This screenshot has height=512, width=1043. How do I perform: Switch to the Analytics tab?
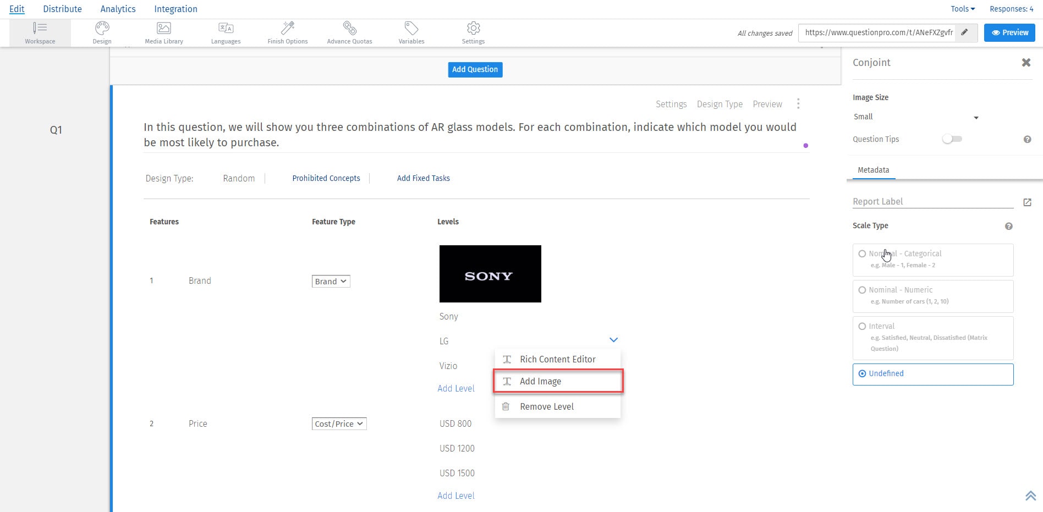118,9
